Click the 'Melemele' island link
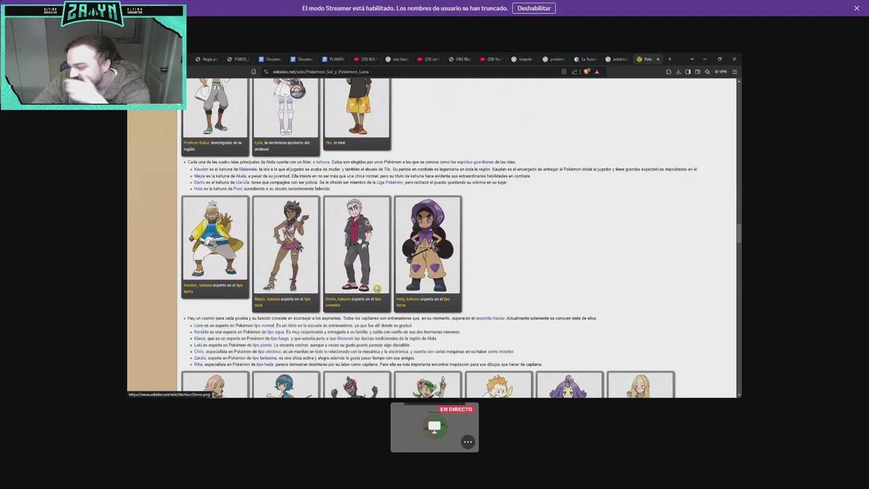Screen dimensions: 869x489 point(248,169)
